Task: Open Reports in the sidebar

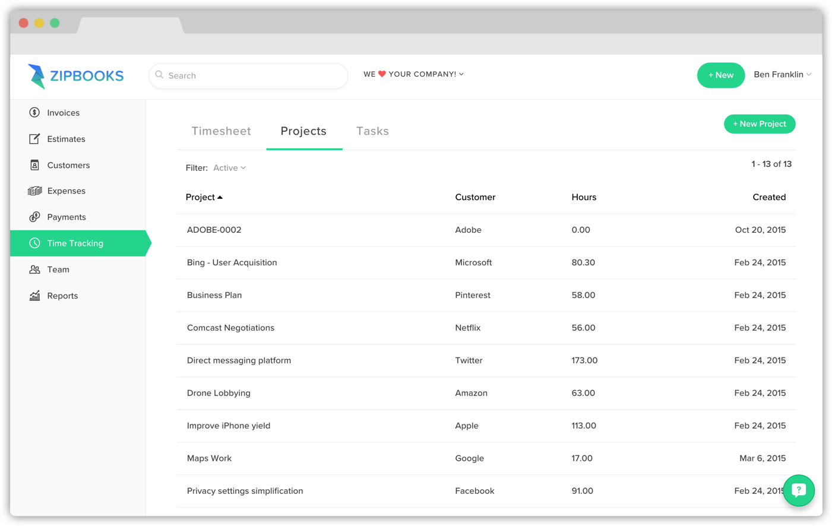Action: (78, 295)
